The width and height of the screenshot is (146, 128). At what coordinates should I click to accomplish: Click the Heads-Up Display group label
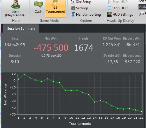tap(120, 21)
